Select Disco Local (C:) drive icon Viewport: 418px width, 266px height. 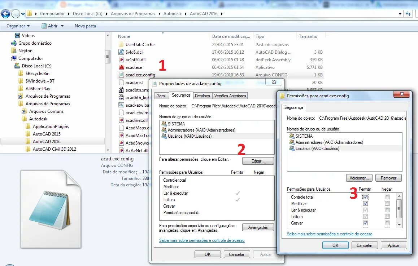click(x=17, y=66)
